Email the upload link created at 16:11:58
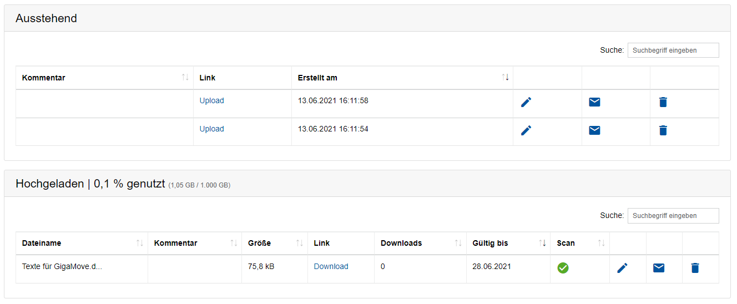Viewport: 737px width, 304px height. click(x=594, y=102)
